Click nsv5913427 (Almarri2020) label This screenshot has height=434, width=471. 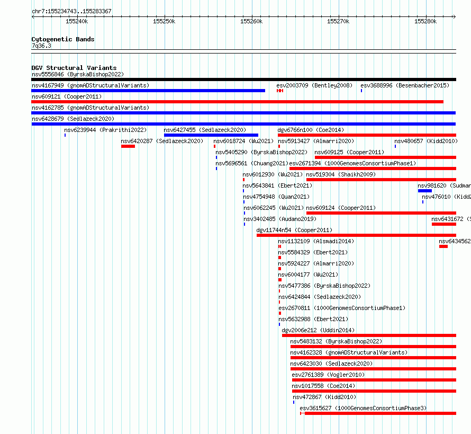pos(316,141)
